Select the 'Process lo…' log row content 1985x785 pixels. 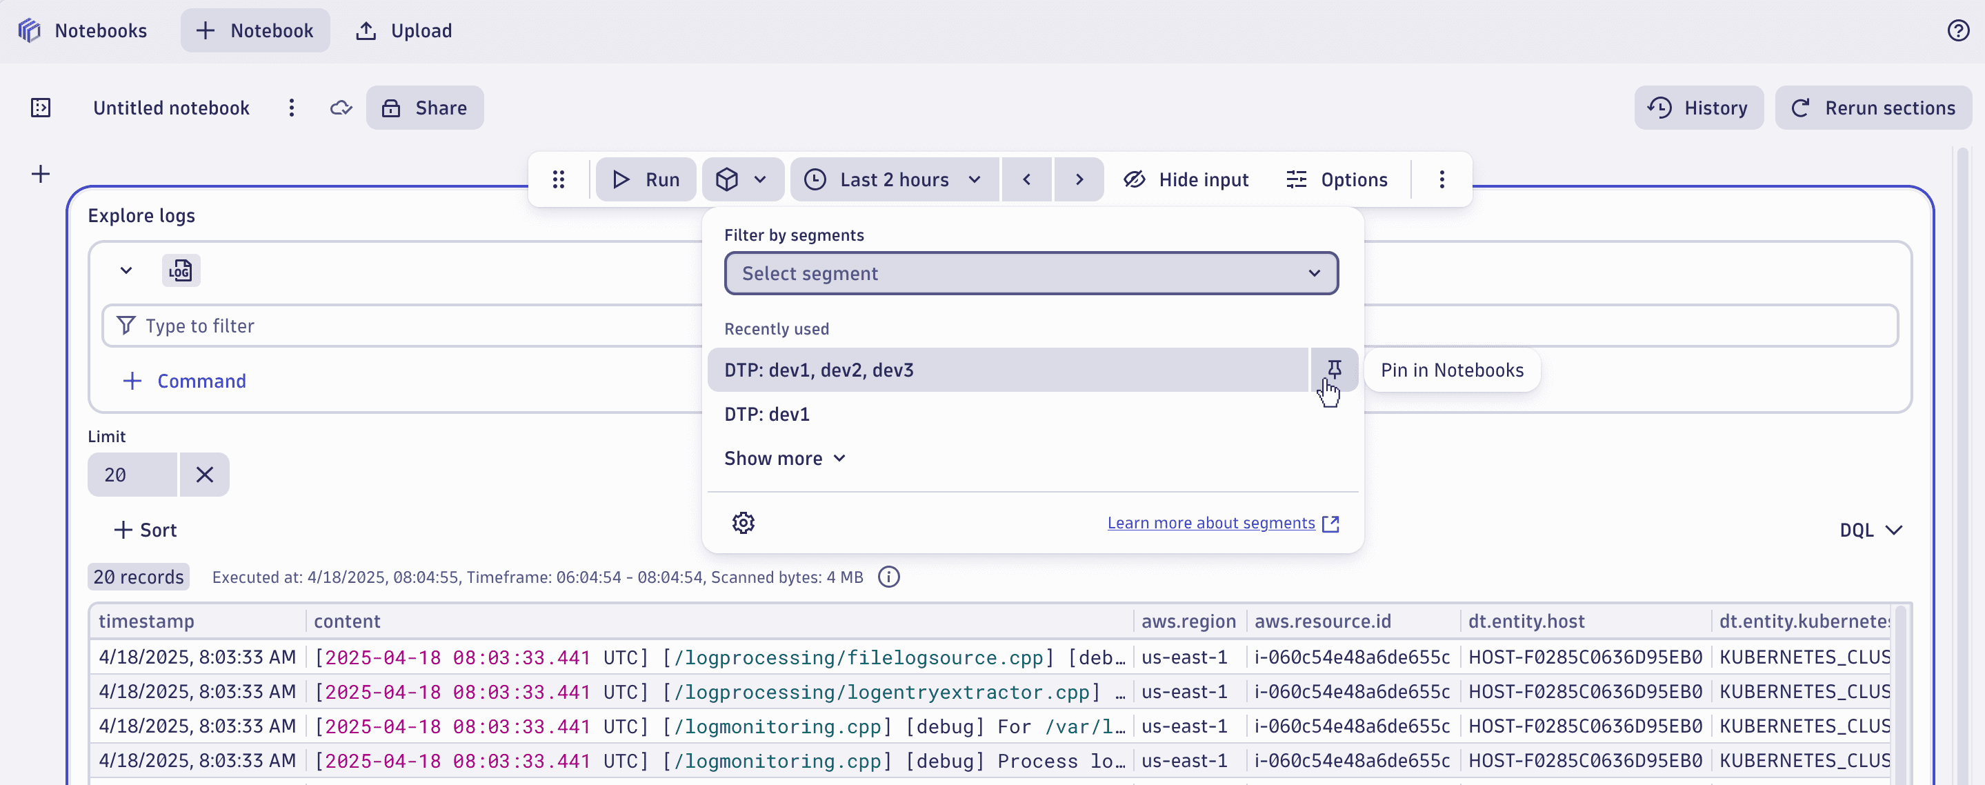[x=721, y=761]
